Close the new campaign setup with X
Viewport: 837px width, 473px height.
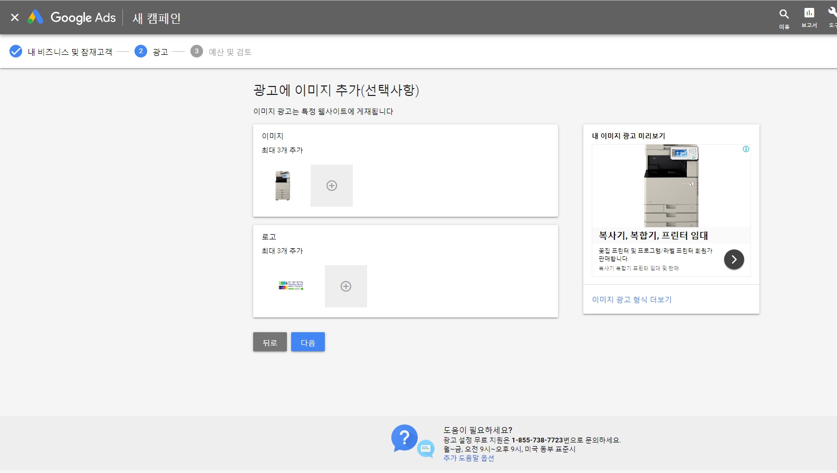tap(15, 17)
